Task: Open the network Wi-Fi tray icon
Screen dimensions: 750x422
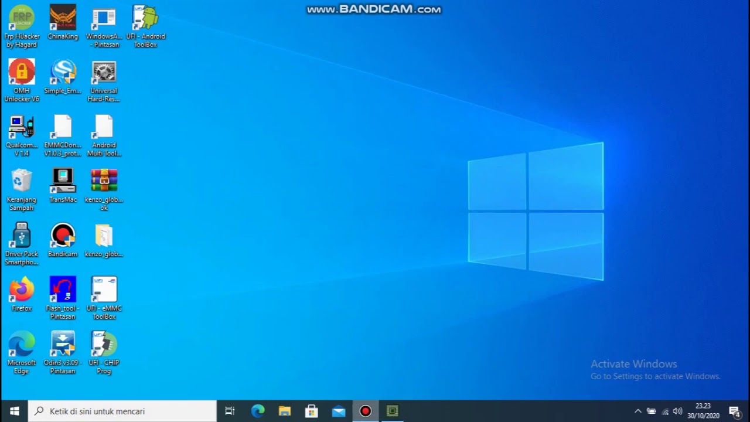Action: [665, 411]
